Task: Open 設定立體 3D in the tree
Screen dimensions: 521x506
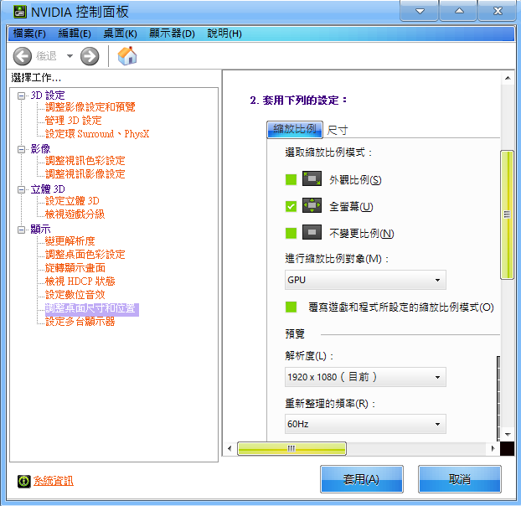Action: tap(72, 201)
